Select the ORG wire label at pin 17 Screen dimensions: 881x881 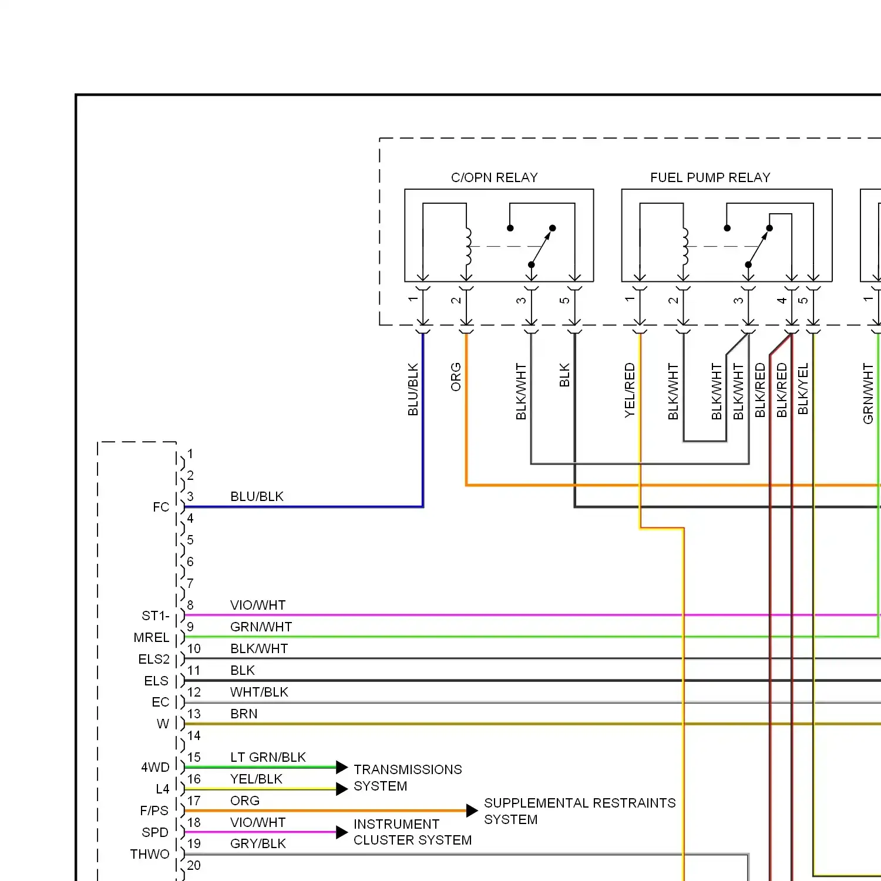[x=245, y=801]
